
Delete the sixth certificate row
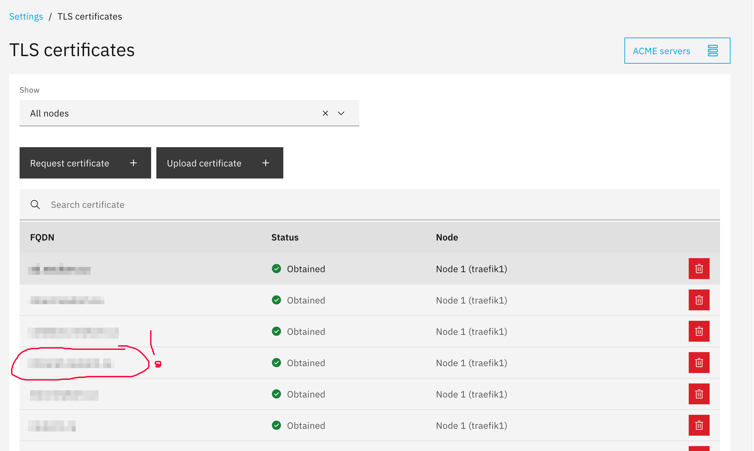click(x=699, y=425)
